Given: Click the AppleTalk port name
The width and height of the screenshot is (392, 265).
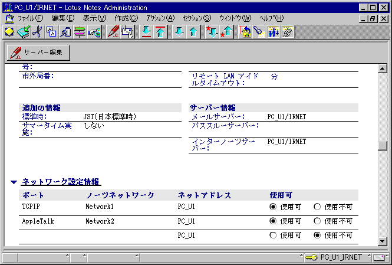Looking at the screenshot, I should (38, 221).
